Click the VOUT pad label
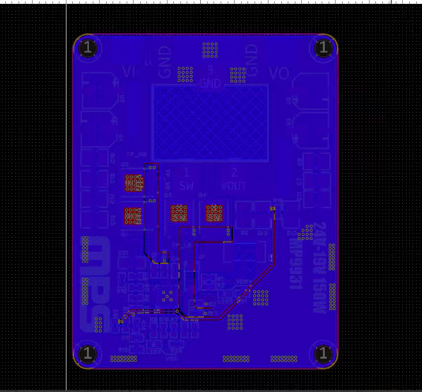This screenshot has width=422, height=392. tap(234, 186)
